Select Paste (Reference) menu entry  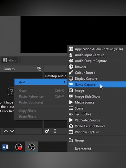click(x=41, y=97)
